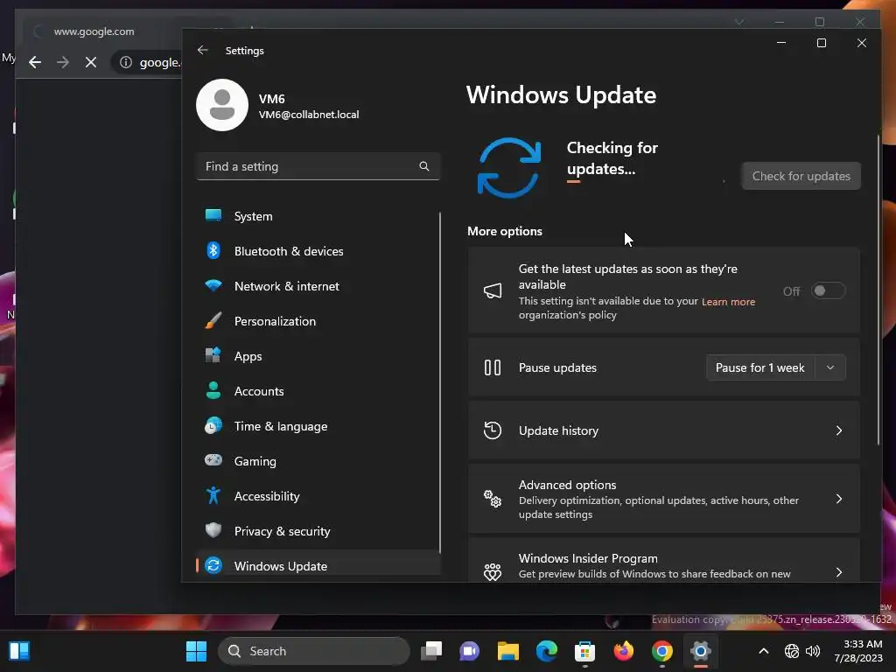Click the Time & language clock icon
Viewport: 896px width, 672px height.
pos(213,426)
